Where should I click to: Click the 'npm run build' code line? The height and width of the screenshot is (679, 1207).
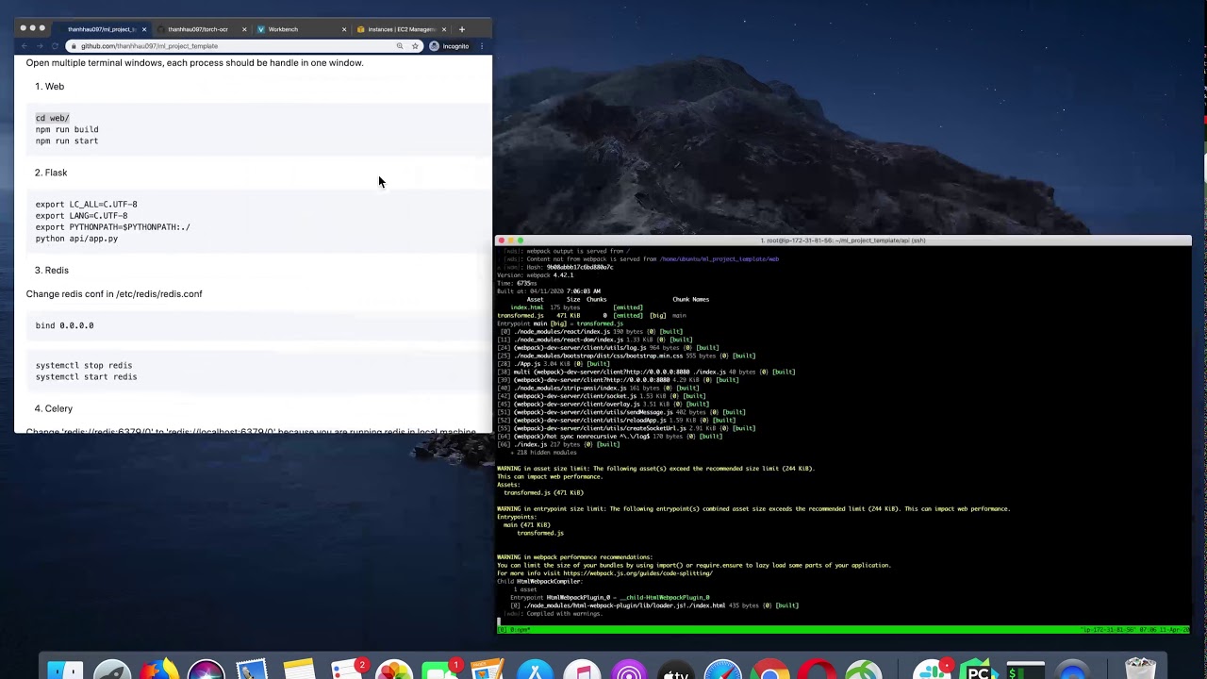pyautogui.click(x=67, y=129)
